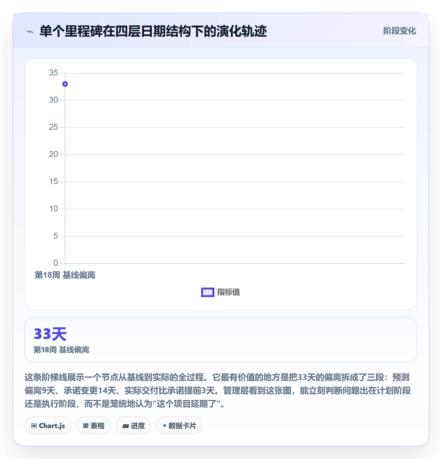The width and height of the screenshot is (442, 459).
Task: Click the data point at value 33
Action: [x=65, y=84]
